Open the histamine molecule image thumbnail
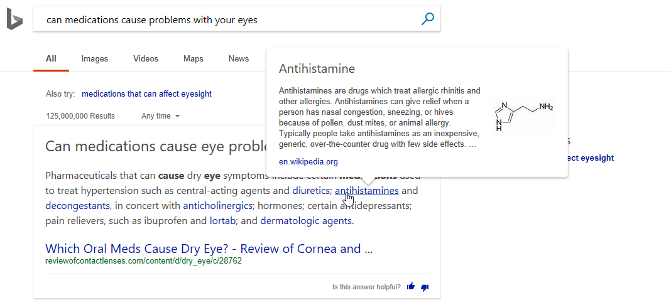This screenshot has width=671, height=305. pos(524,115)
